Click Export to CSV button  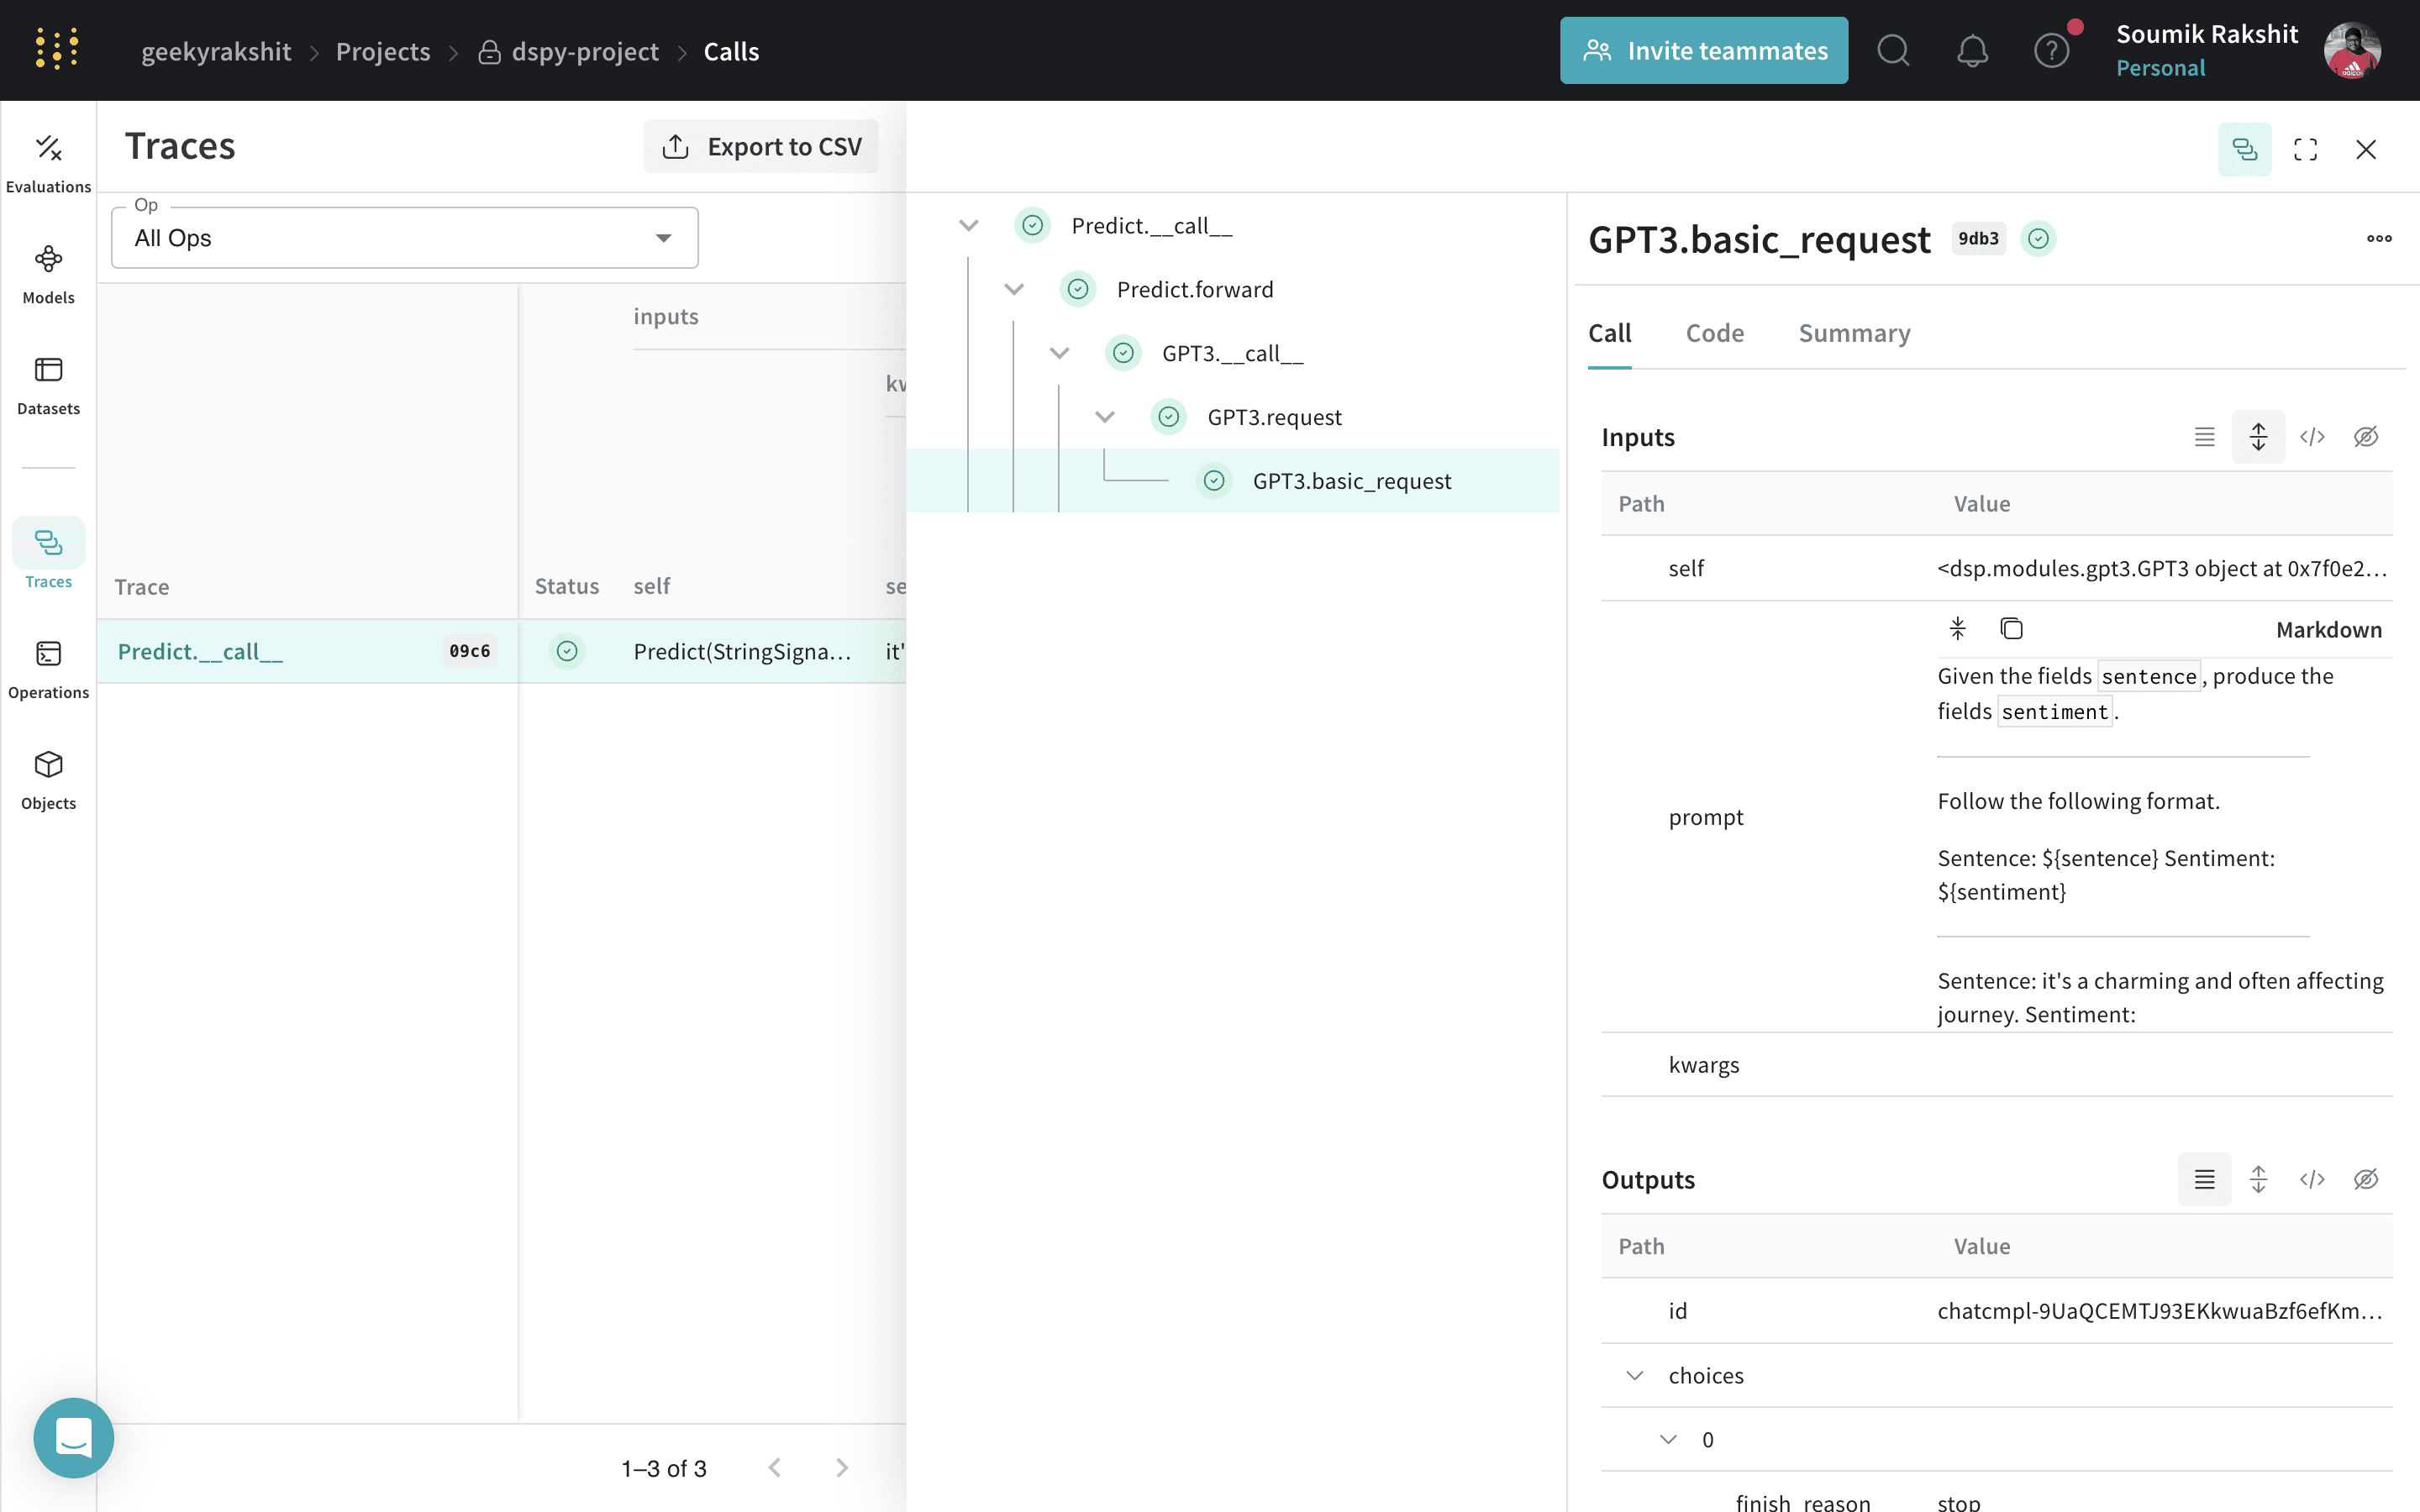point(761,147)
